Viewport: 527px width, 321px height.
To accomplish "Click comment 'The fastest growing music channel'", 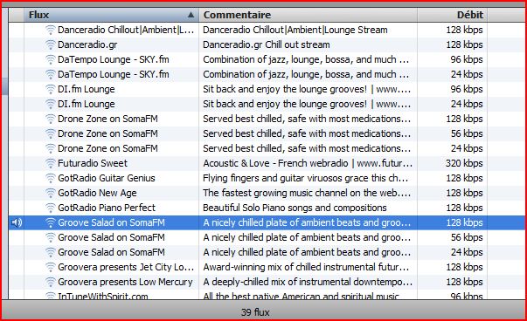I will coord(307,193).
